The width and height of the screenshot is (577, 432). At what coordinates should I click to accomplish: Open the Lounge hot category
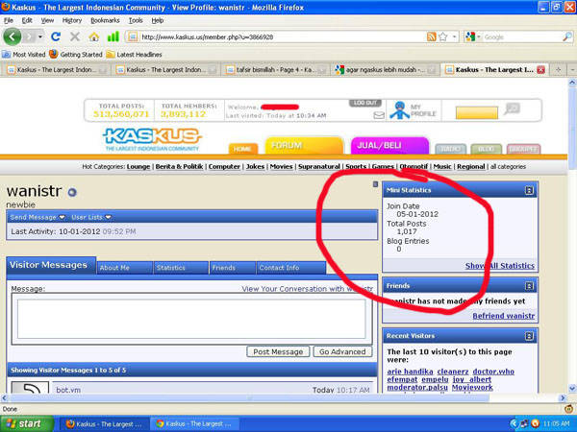click(138, 166)
